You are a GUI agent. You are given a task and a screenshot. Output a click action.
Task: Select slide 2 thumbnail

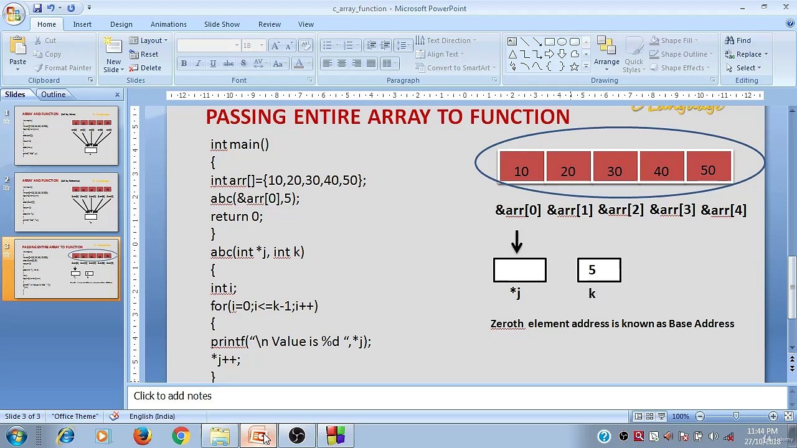pos(66,203)
